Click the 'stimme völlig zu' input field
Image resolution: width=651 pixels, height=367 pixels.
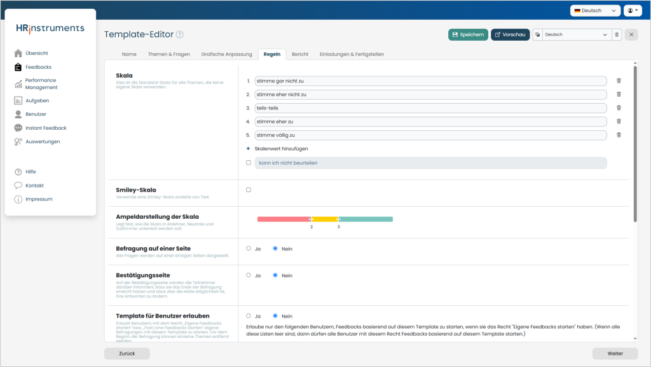point(430,135)
